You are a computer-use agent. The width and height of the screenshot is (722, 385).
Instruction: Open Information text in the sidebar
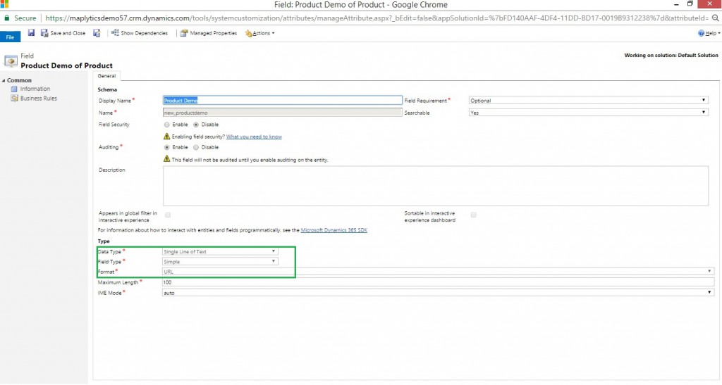click(35, 89)
